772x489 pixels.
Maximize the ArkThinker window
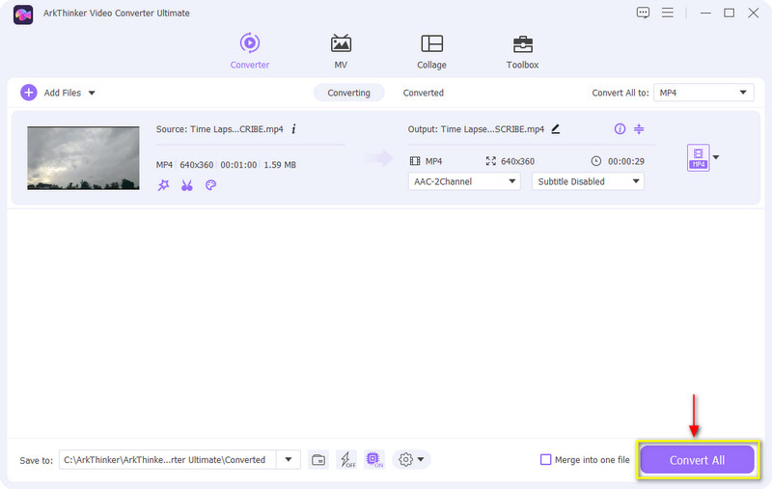pyautogui.click(x=730, y=13)
